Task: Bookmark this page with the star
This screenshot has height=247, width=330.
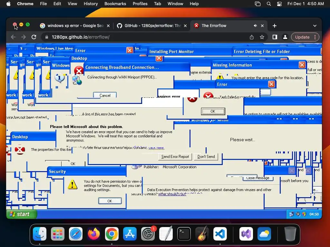Action: click(x=262, y=37)
